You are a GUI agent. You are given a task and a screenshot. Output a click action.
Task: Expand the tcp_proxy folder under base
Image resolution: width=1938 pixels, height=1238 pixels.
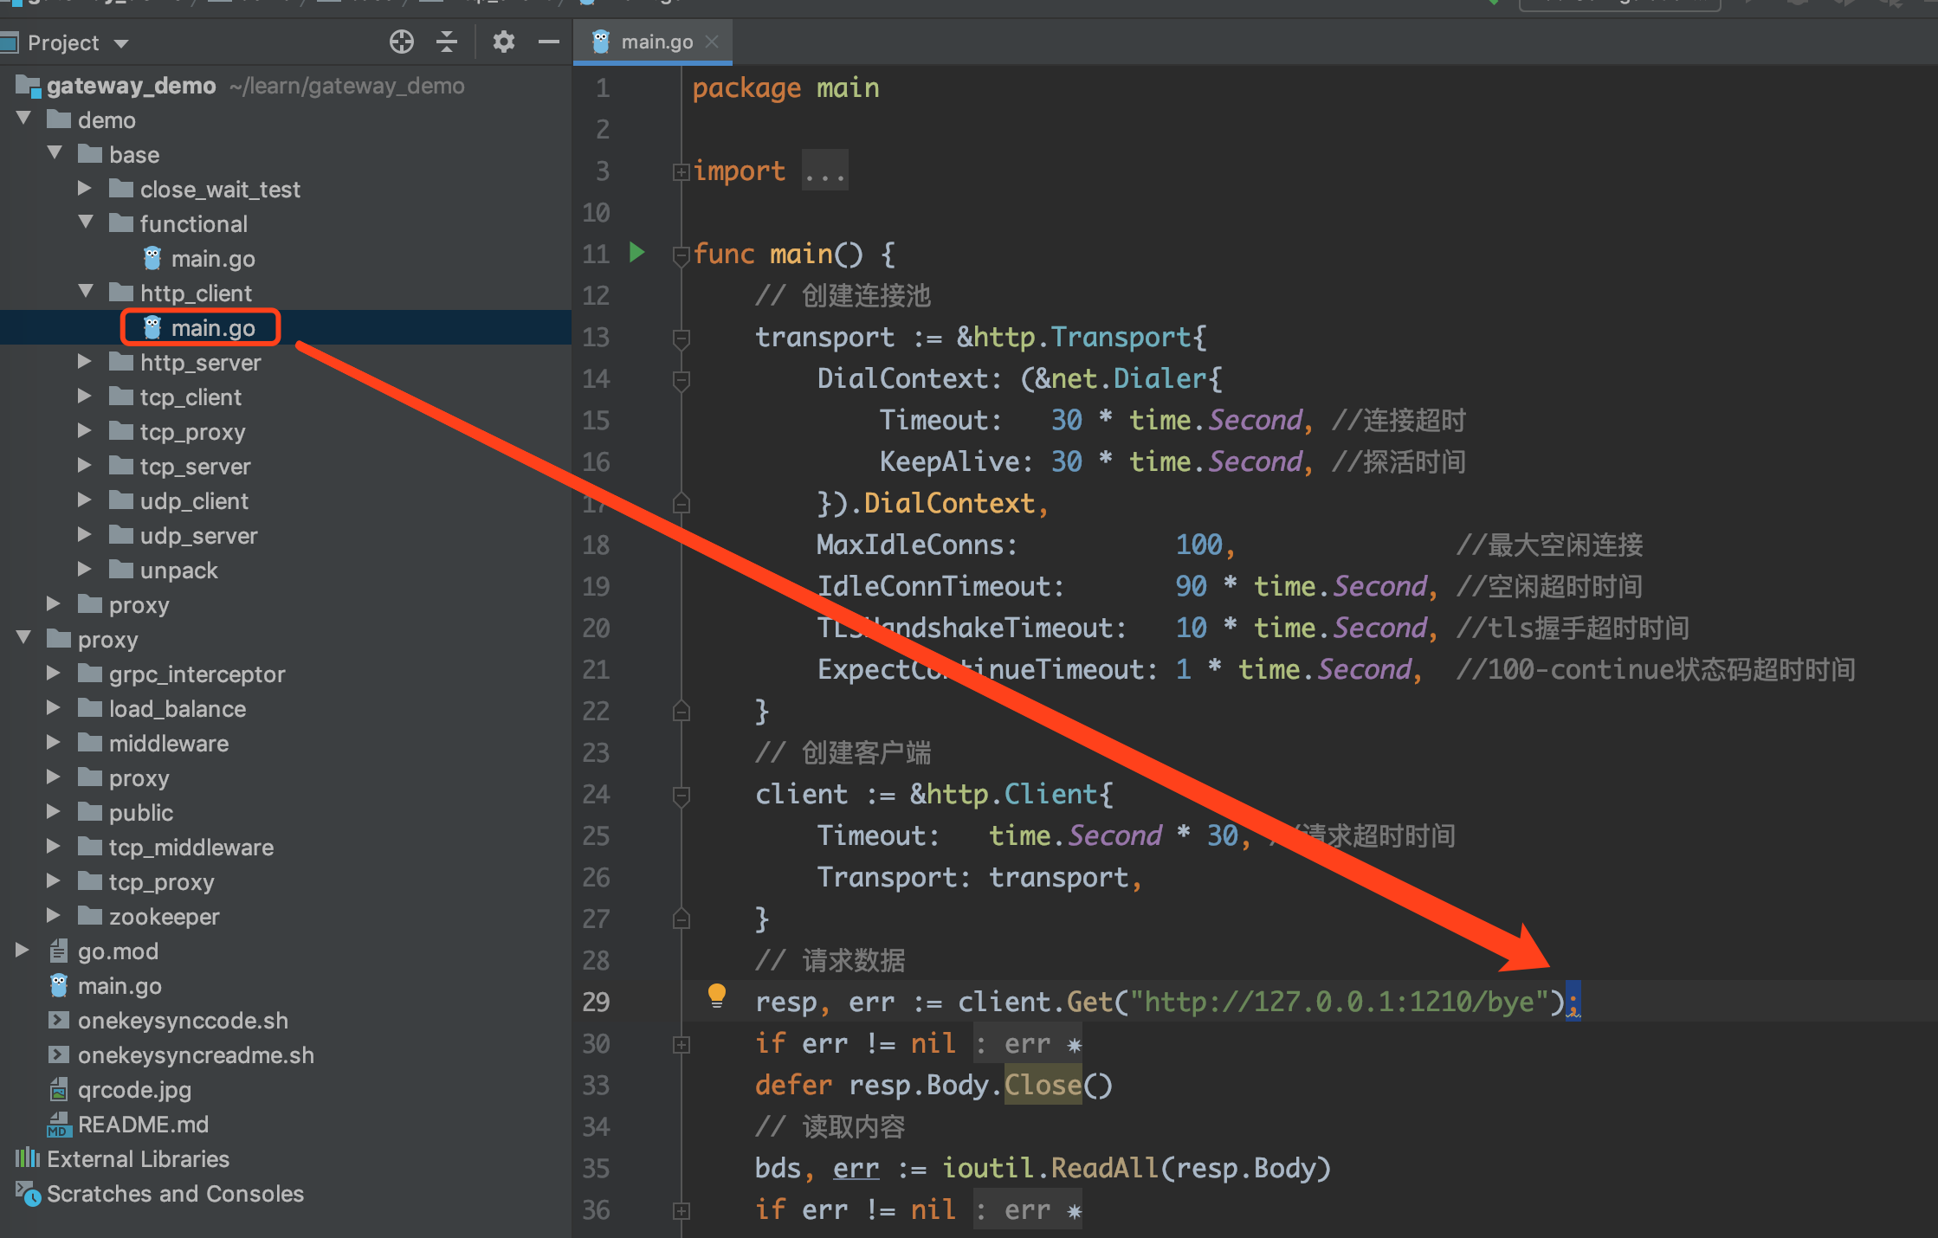pos(85,430)
